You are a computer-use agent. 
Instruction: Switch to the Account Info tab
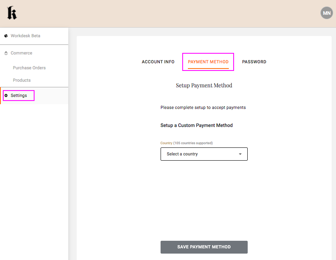158,62
